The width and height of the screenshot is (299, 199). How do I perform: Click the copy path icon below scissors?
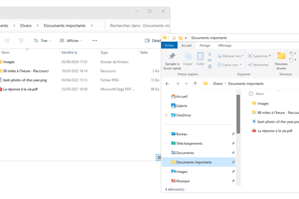coord(210,60)
